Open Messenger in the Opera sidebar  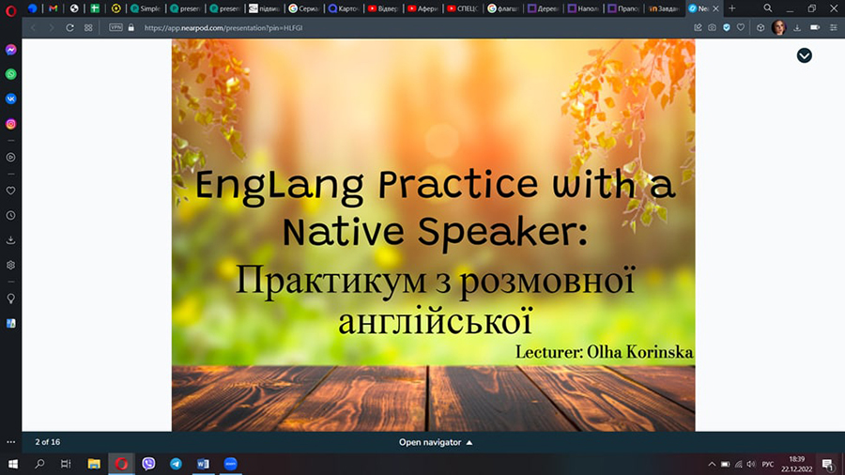(x=11, y=49)
